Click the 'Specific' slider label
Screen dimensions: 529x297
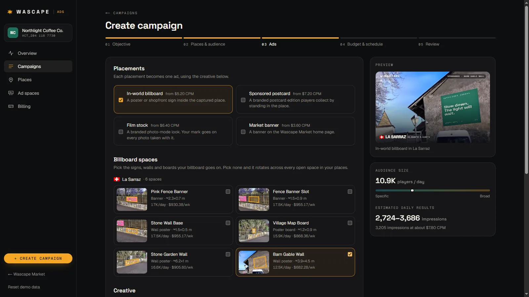tap(382, 196)
